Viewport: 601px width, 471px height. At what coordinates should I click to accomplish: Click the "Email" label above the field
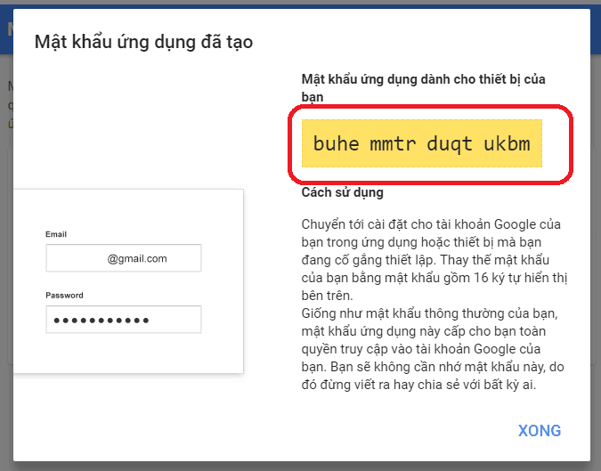pos(56,234)
